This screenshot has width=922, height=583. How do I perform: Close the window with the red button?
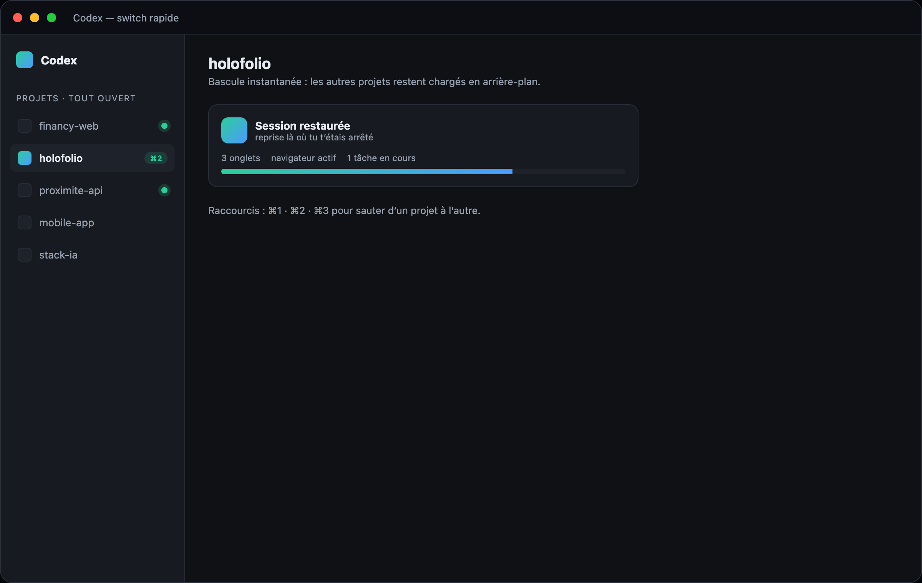tap(18, 18)
